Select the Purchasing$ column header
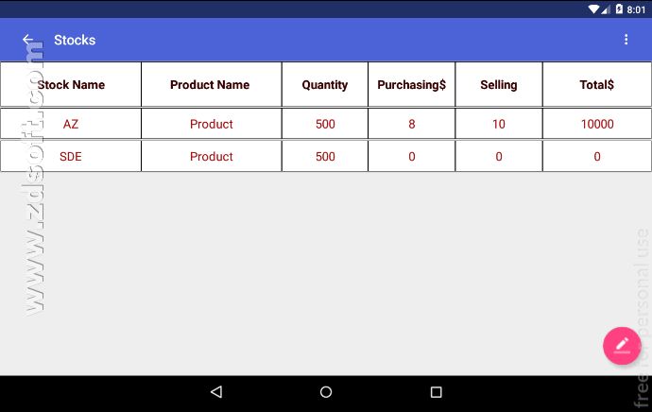Screen dimensions: 652x412 pyautogui.click(x=411, y=85)
